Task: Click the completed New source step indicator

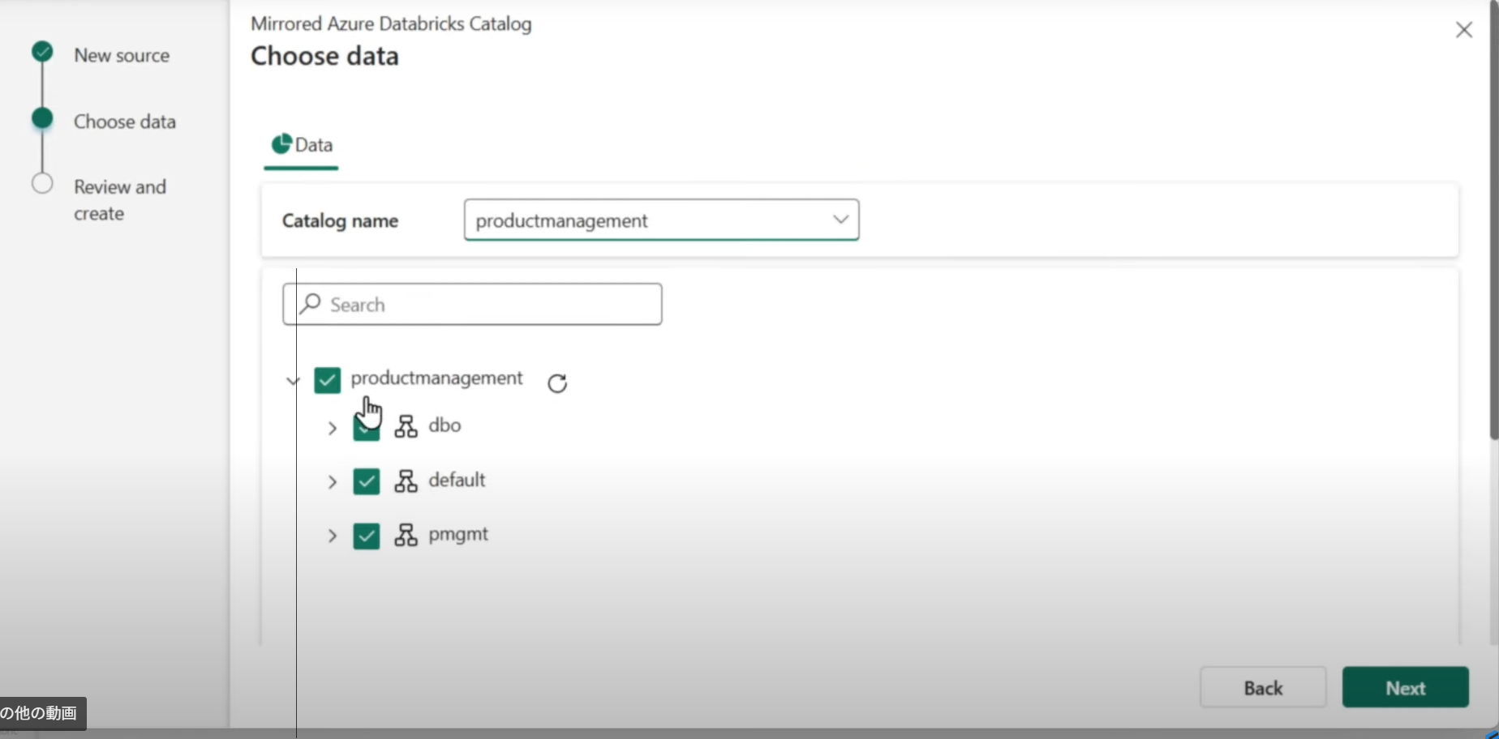Action: click(42, 53)
